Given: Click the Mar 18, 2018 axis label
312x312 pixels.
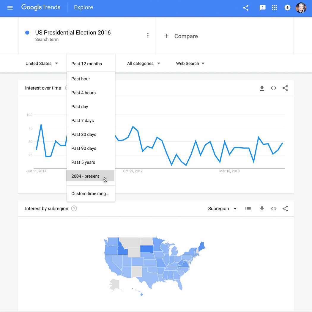Looking at the screenshot, I should pos(229,171).
